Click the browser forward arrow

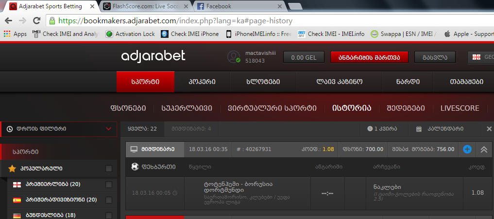click(22, 21)
